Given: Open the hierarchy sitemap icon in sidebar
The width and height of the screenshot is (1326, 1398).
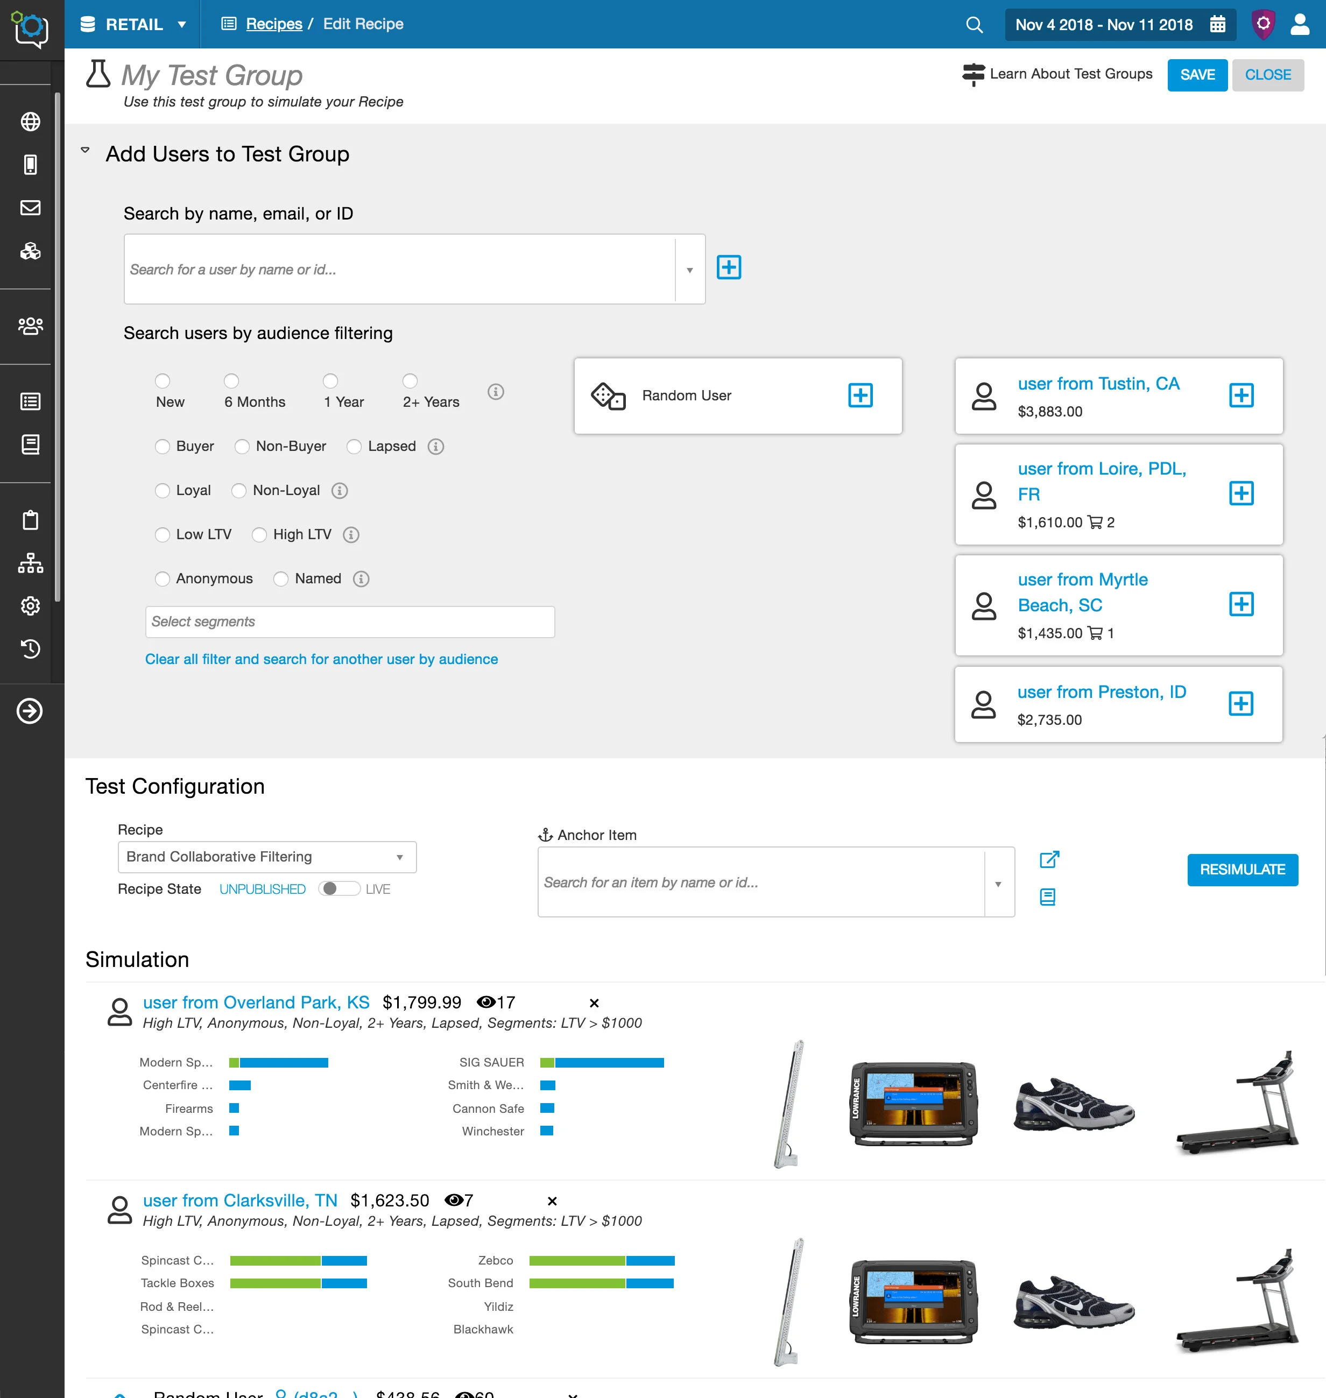Looking at the screenshot, I should 30,563.
